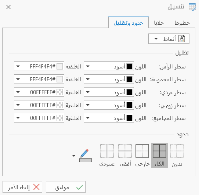Click the border pencil color icon
Image resolution: width=199 pixels, height=195 pixels.
[x=86, y=156]
